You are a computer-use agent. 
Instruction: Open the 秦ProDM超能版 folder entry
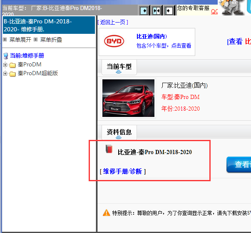coord(38,73)
